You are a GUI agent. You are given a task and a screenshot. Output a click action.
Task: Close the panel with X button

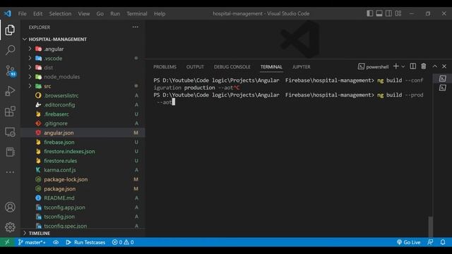pos(444,66)
